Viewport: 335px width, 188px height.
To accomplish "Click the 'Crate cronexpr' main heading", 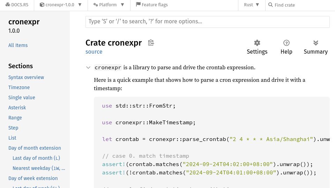I will pos(113,43).
